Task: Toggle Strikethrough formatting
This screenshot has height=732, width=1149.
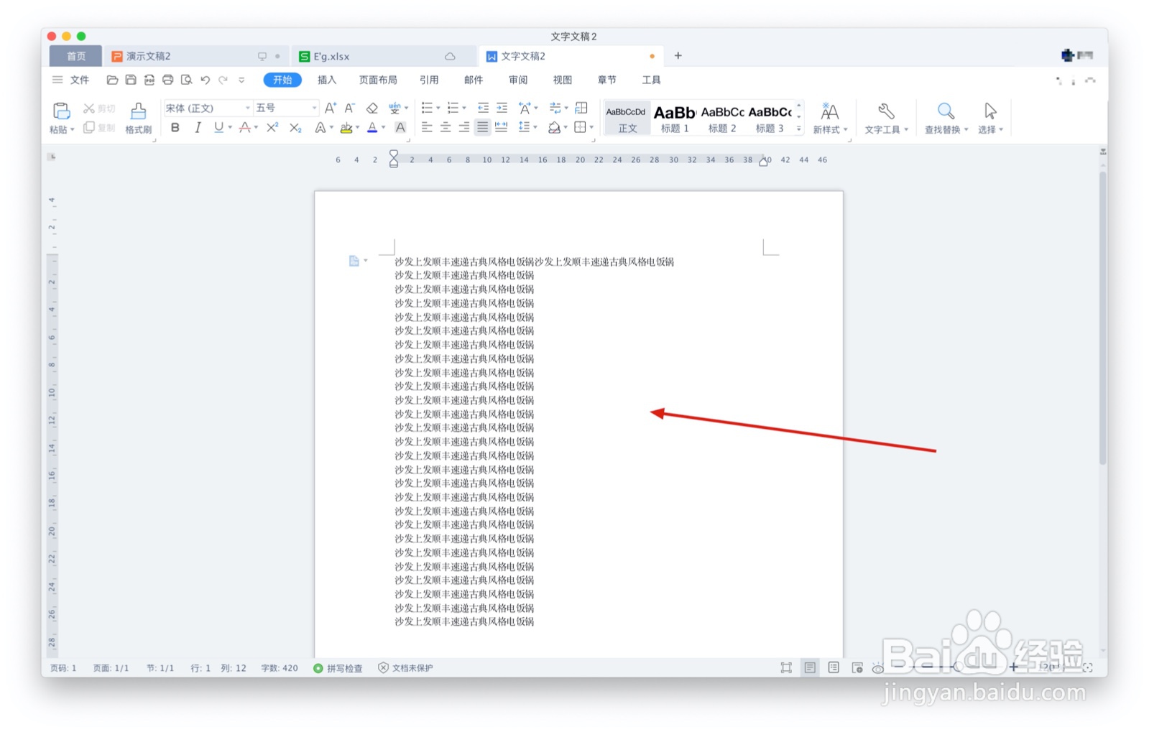Action: 244,127
